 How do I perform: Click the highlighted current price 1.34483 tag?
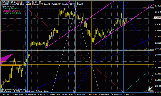click(158, 18)
